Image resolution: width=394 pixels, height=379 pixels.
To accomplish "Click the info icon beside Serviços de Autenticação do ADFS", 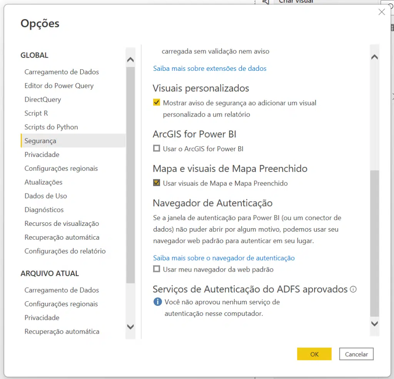I will pyautogui.click(x=354, y=289).
